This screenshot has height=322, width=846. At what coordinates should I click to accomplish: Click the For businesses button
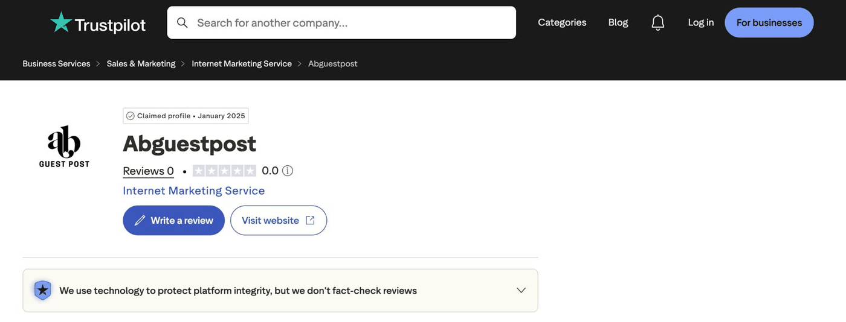(x=769, y=22)
